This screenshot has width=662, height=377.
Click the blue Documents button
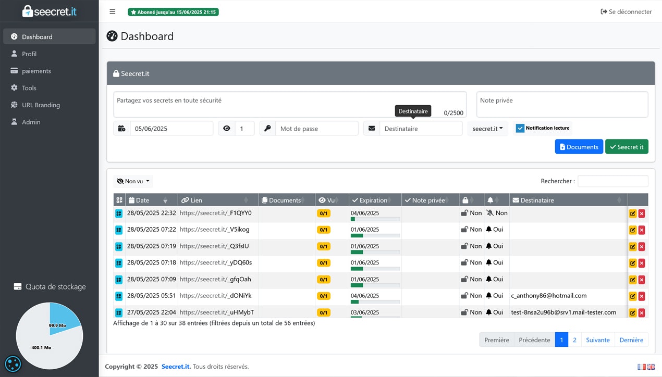[579, 147]
